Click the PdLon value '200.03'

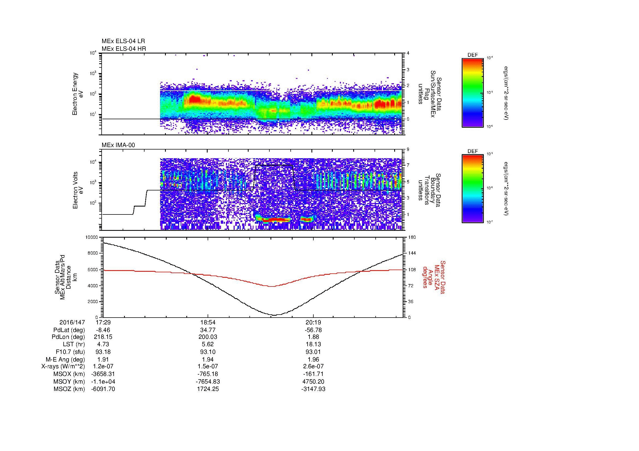tap(208, 337)
